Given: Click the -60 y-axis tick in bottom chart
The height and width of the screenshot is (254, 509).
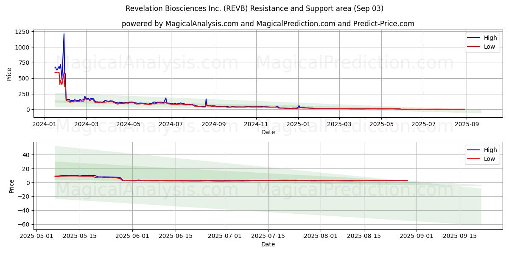Looking at the screenshot, I should point(23,224).
